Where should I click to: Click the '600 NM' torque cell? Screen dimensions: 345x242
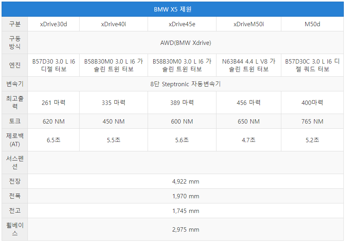[182, 121]
